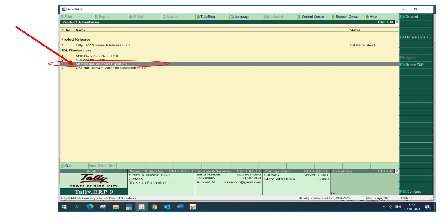Image resolution: width=446 pixels, height=220 pixels.
Task: Select GSTR2A 08082019 add-on row
Action: [x=229, y=60]
